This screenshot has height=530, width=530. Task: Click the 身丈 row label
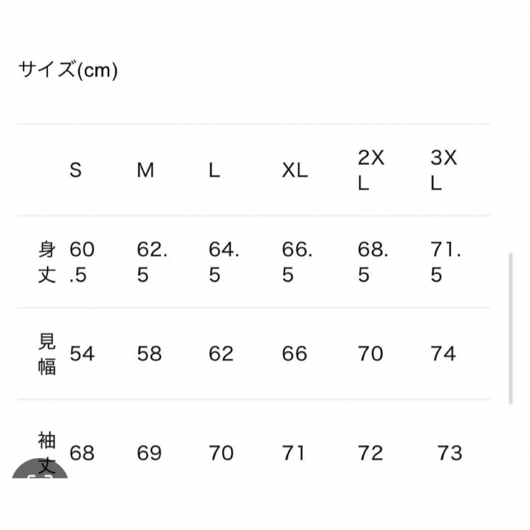[x=47, y=262]
